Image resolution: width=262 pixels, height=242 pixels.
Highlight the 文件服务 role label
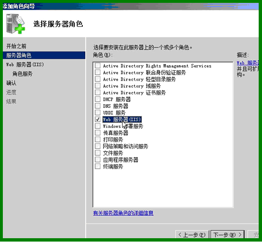point(113,153)
